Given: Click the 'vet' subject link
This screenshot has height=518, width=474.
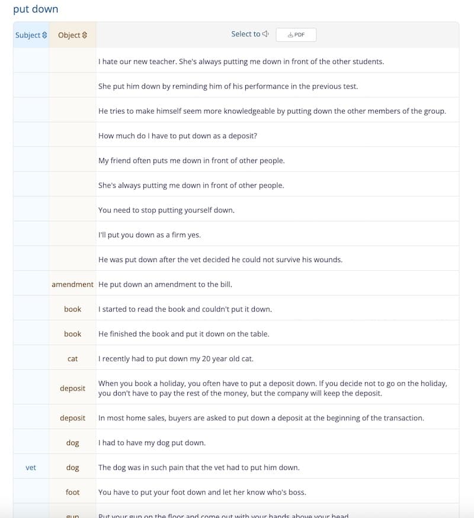Looking at the screenshot, I should pos(31,467).
